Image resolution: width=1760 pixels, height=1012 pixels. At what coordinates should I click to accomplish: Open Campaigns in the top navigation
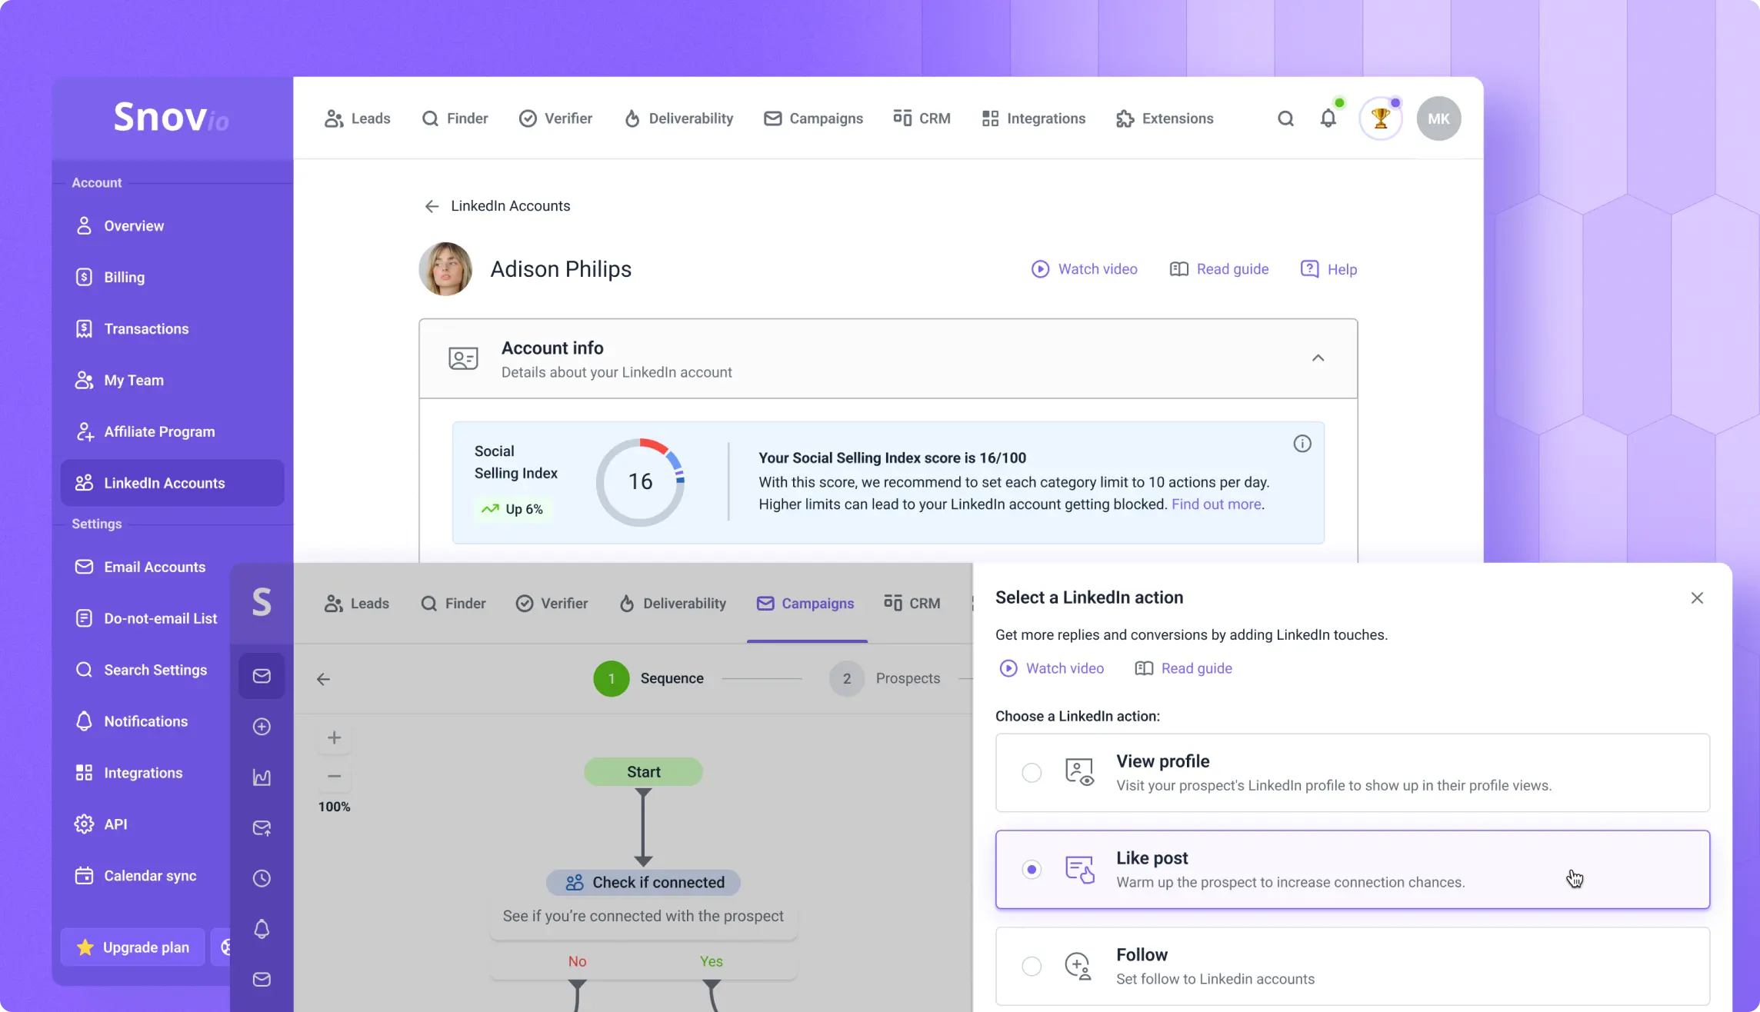(813, 118)
